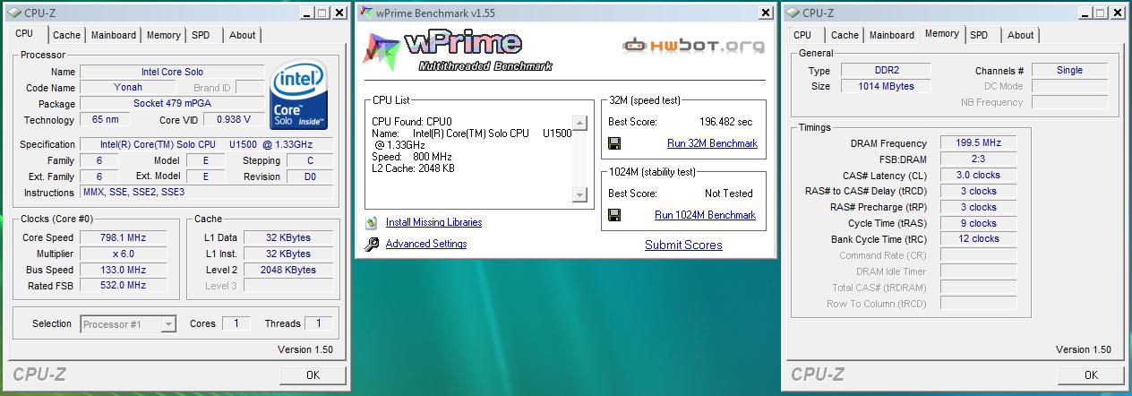Click OK button in left CPU-Z window
Viewport: 1132px width, 396px height.
(x=313, y=374)
